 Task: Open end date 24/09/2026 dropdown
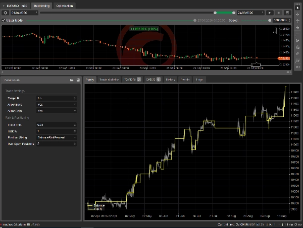click(x=250, y=13)
